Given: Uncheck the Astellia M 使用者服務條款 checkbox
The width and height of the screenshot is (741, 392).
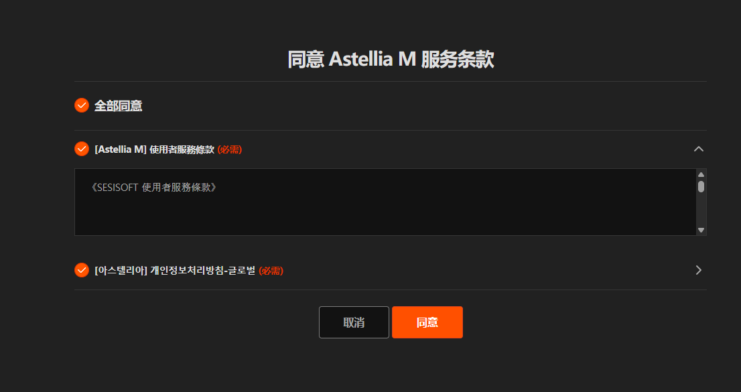Looking at the screenshot, I should pos(82,149).
